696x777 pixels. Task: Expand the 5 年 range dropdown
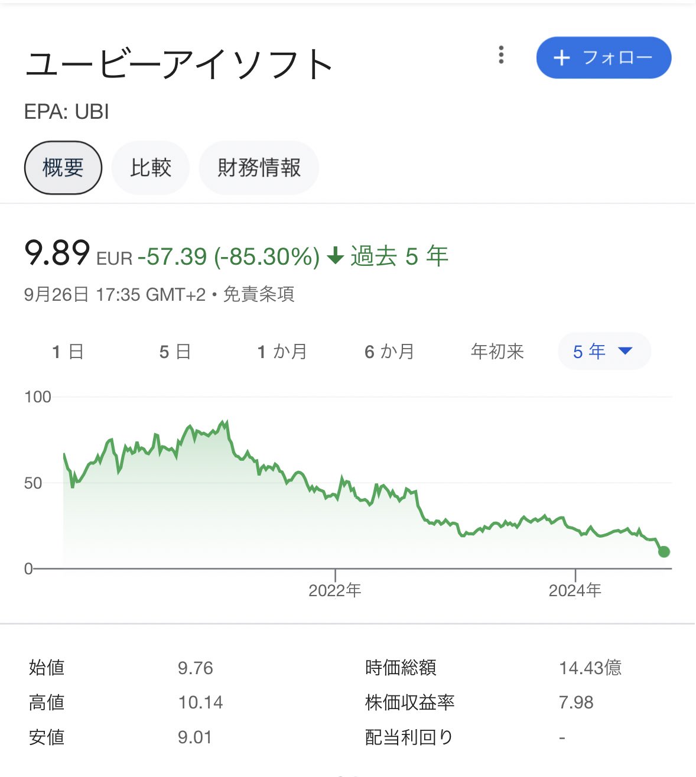[604, 352]
